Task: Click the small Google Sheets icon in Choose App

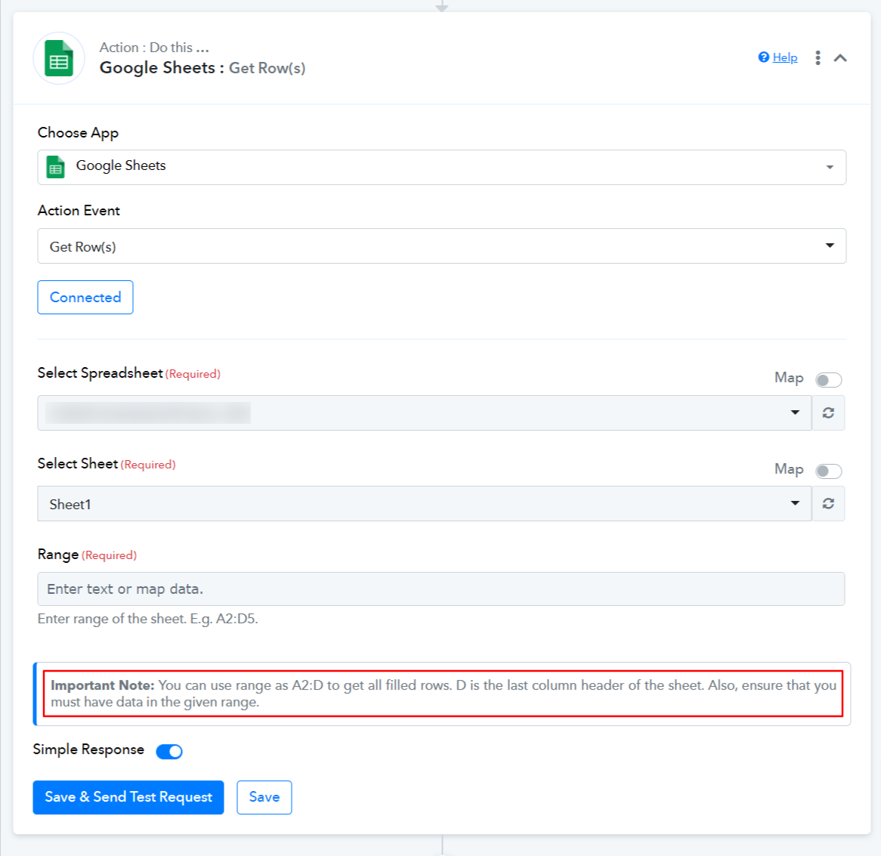Action: (55, 167)
